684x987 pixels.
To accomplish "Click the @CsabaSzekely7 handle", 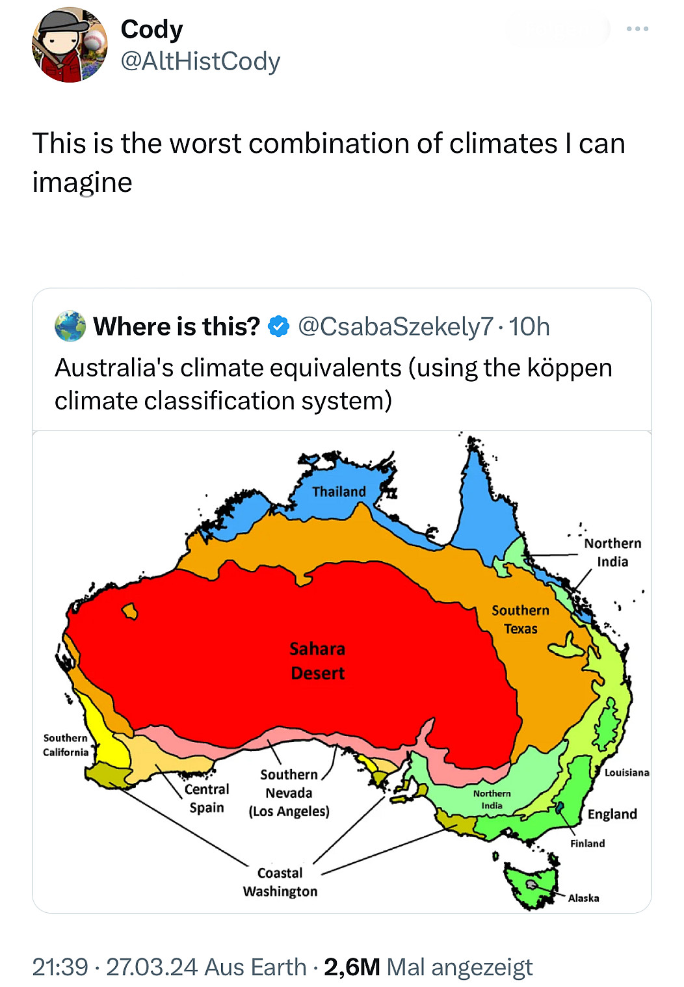I will click(x=395, y=326).
